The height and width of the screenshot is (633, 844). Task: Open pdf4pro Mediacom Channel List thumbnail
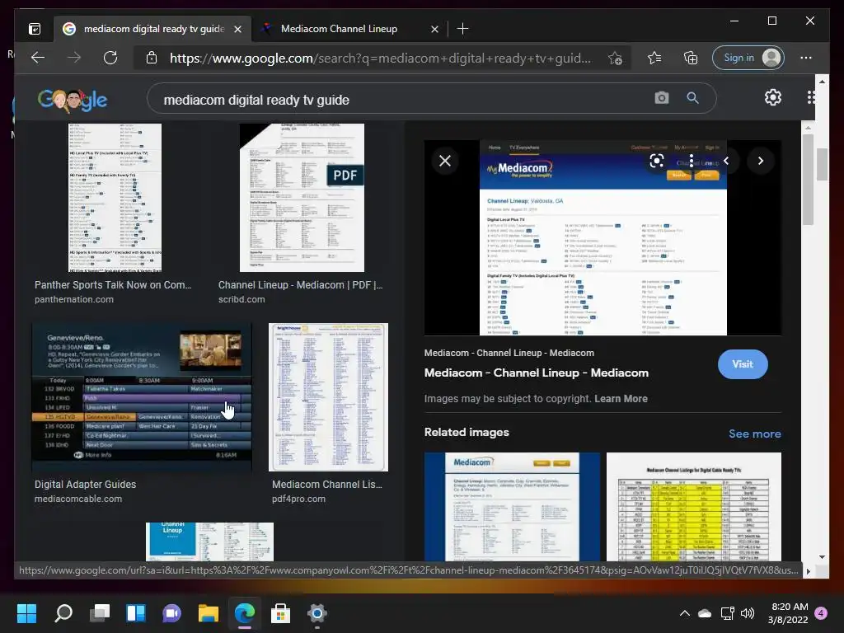[328, 398]
